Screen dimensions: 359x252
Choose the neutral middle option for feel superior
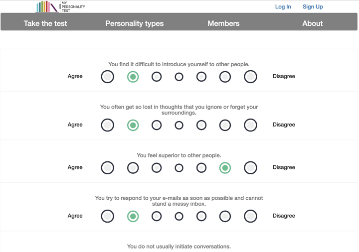(179, 168)
